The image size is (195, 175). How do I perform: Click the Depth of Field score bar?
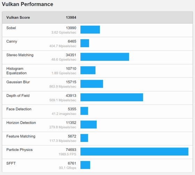[x=112, y=97]
